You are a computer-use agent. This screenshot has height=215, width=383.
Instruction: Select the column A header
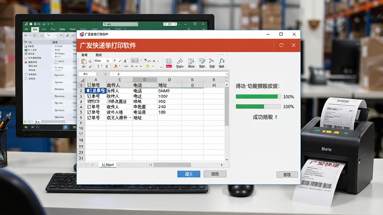click(95, 80)
